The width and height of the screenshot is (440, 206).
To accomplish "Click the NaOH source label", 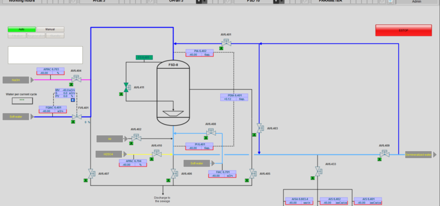I will (x=16, y=80).
